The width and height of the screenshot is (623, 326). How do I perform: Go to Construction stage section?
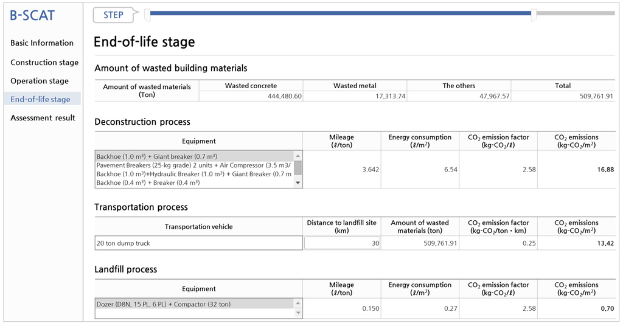44,63
